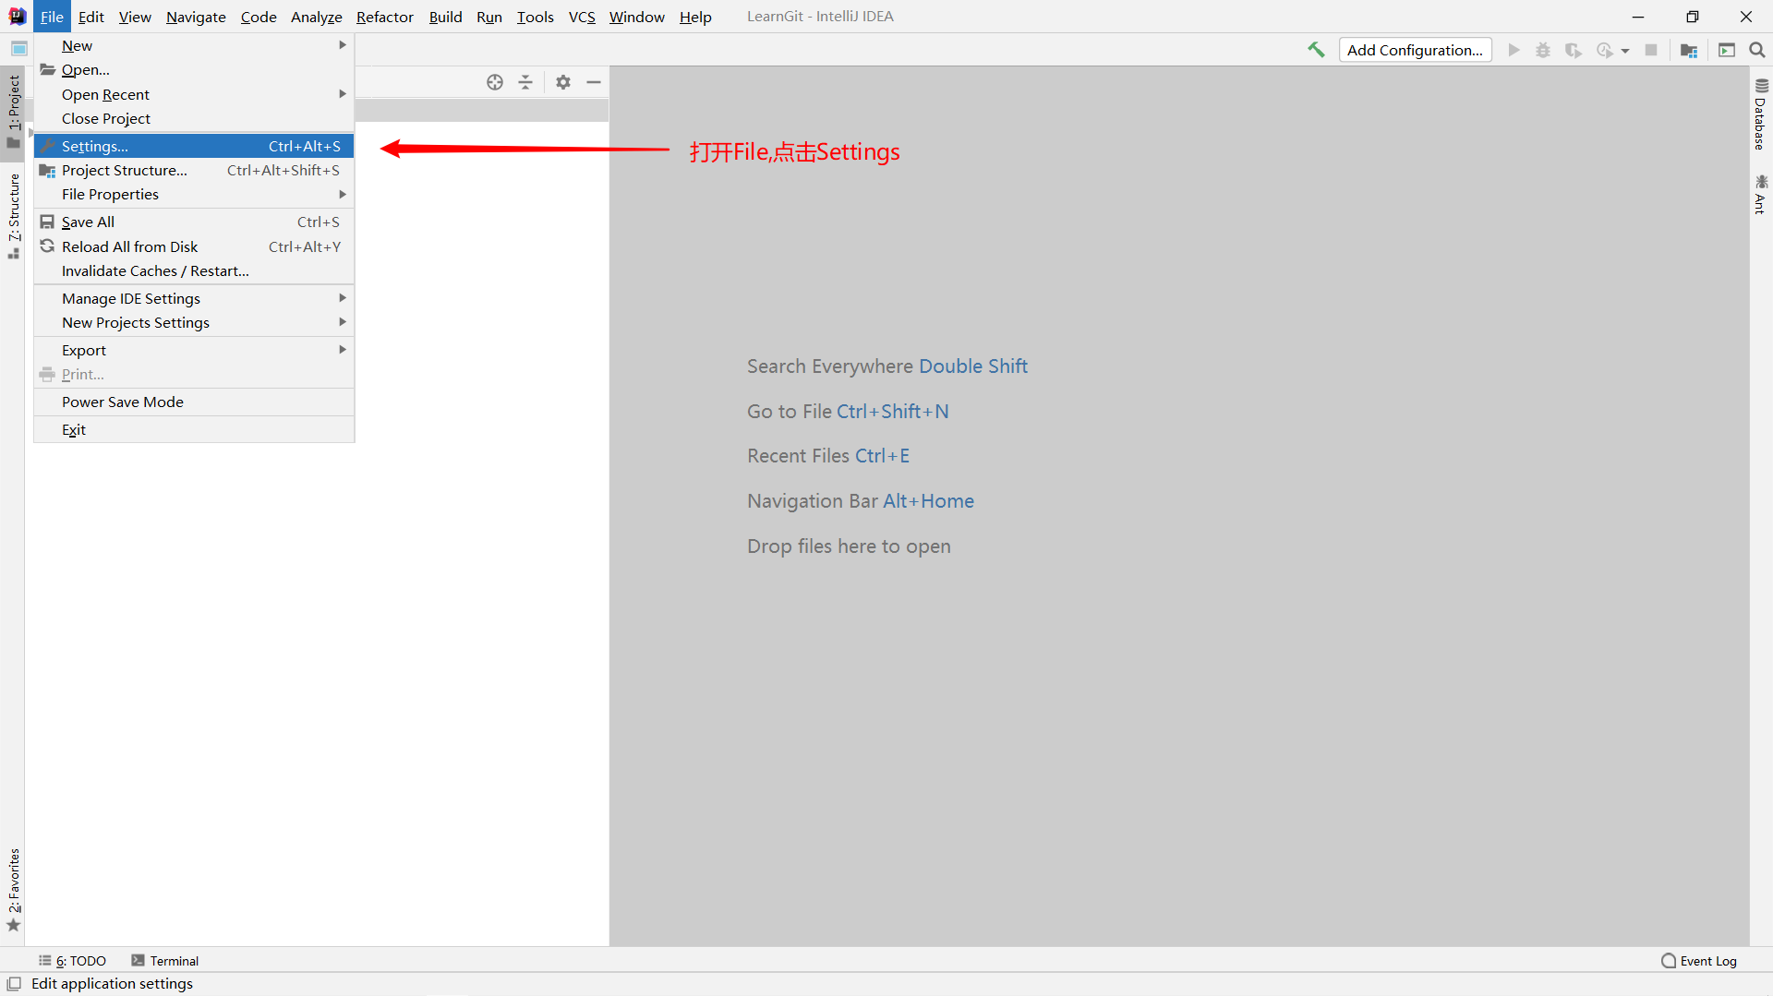Expand the Manage IDE Settings submenu arrow
This screenshot has width=1773, height=996.
tap(343, 298)
